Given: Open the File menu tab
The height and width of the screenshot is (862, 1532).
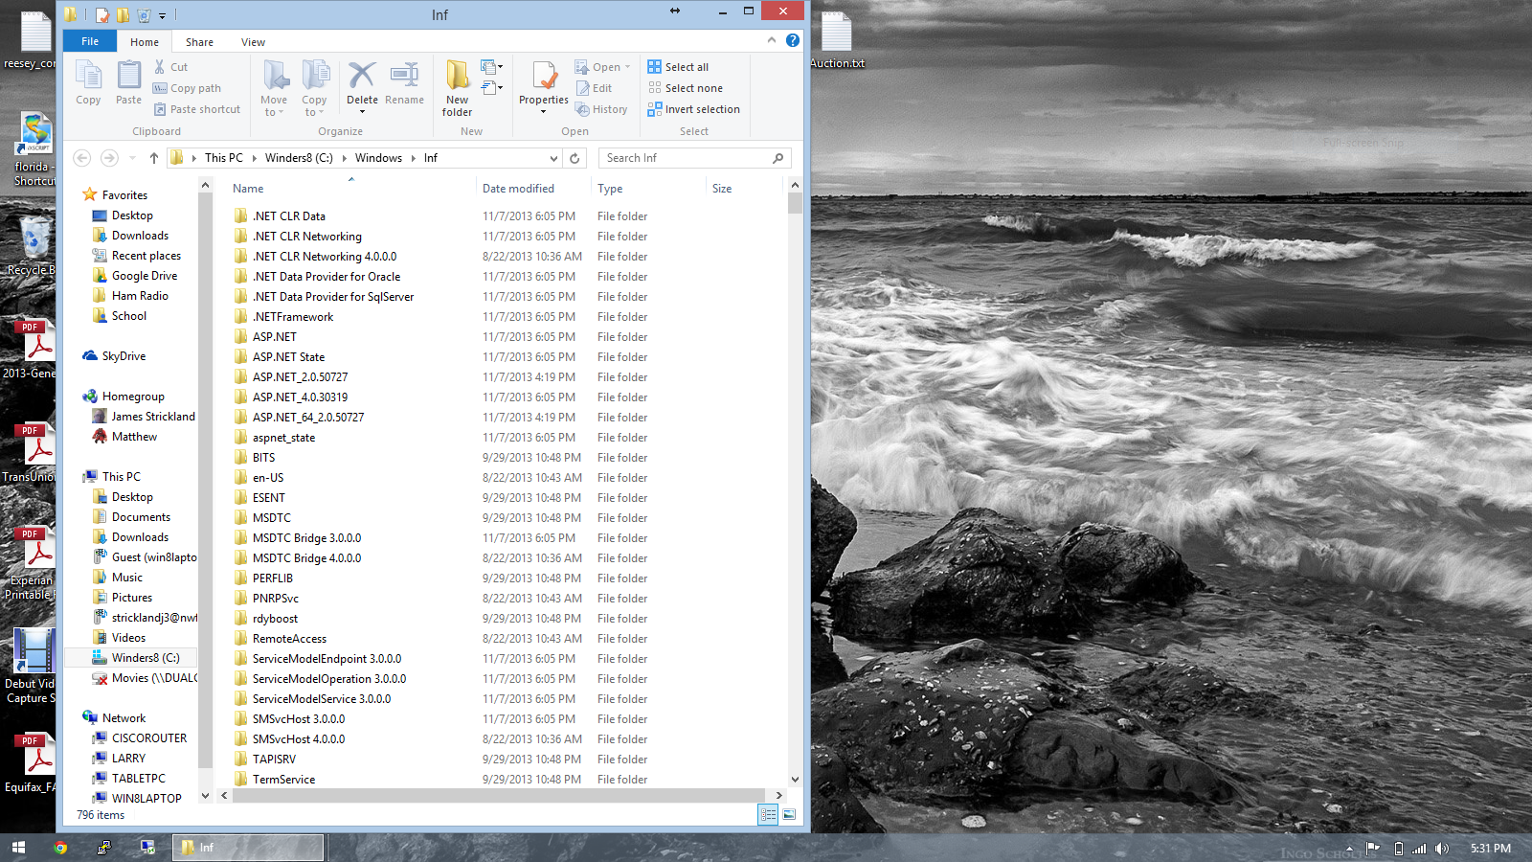Looking at the screenshot, I should pos(90,41).
